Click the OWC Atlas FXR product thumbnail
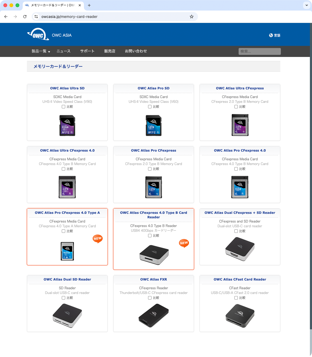Image resolution: width=312 pixels, height=357 pixels. [153, 316]
